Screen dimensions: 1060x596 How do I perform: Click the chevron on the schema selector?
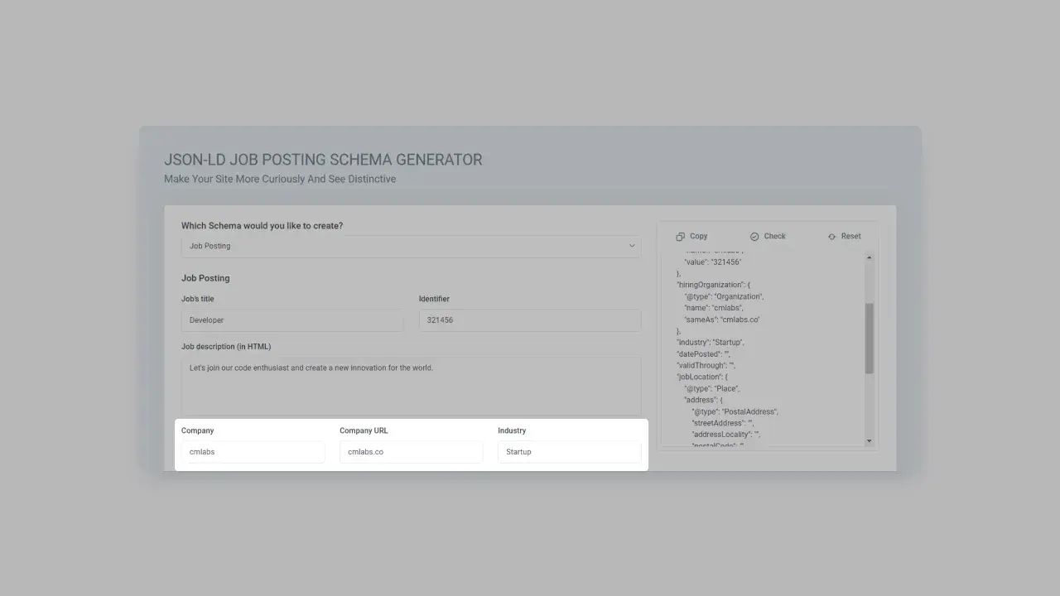631,246
